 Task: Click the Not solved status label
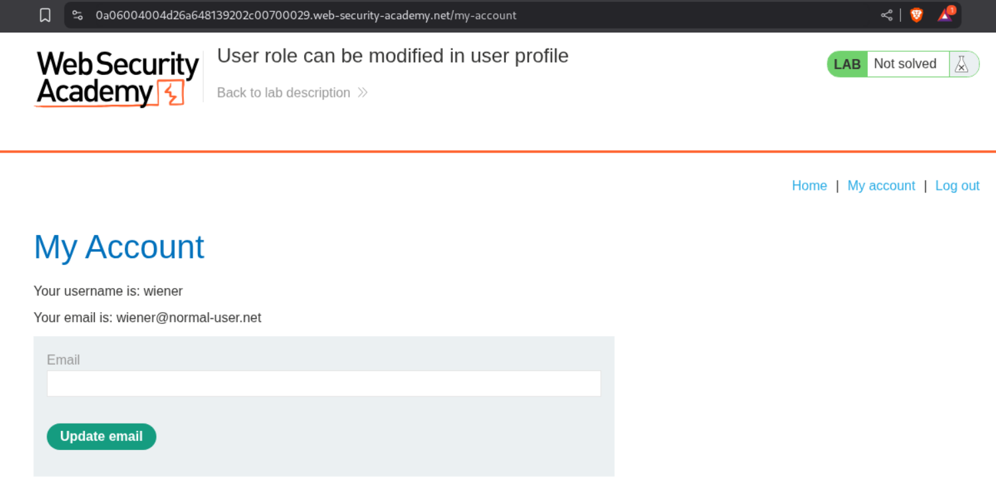pyautogui.click(x=905, y=64)
